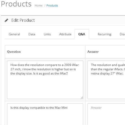Click the resize handle of first question box
Viewport: 125px width, 125px height.
click(82, 97)
